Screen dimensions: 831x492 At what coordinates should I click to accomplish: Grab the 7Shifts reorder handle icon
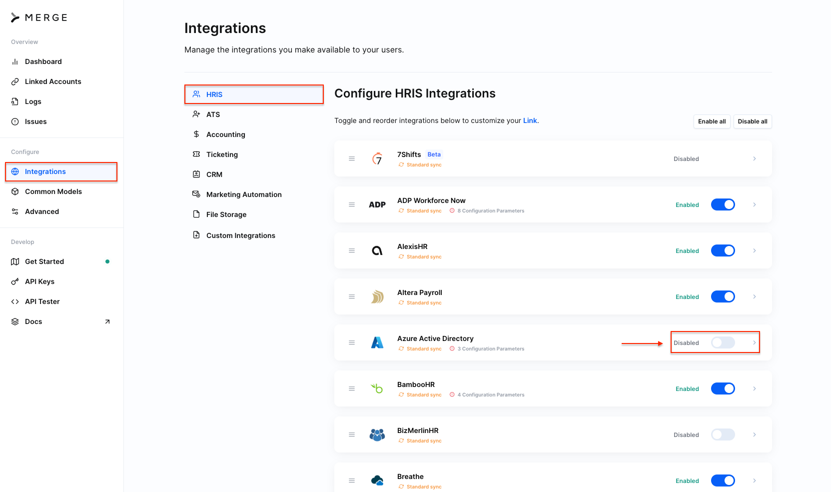[x=352, y=158]
